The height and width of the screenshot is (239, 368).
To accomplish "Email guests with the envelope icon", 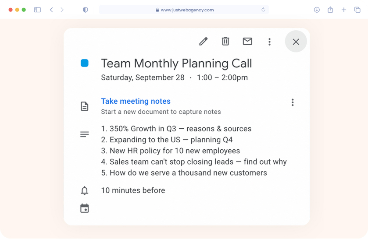I will click(247, 41).
